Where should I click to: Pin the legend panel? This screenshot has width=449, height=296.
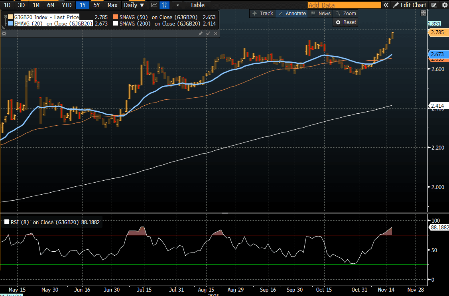pyautogui.click(x=201, y=34)
